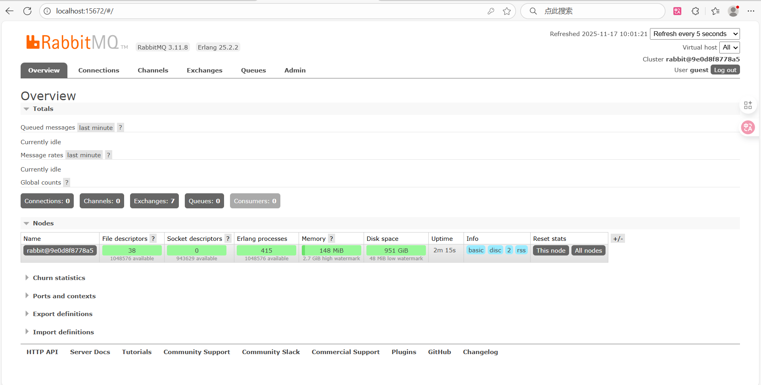Expand Export definitions section

62,314
